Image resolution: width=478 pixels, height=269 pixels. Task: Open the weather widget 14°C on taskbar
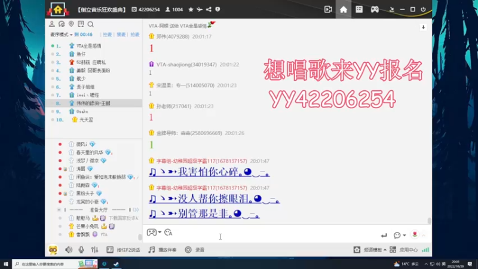click(x=406, y=264)
